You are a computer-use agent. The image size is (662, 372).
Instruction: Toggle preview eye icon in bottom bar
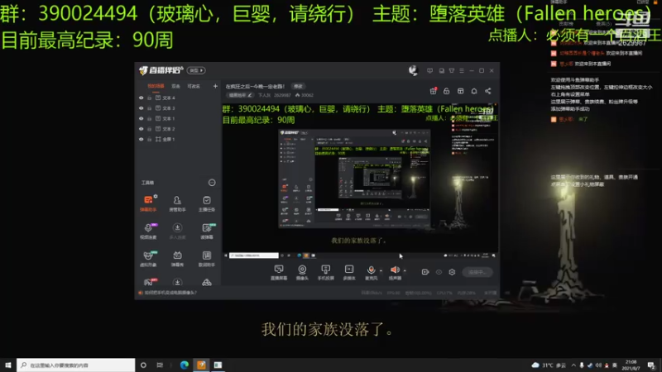coord(439,272)
